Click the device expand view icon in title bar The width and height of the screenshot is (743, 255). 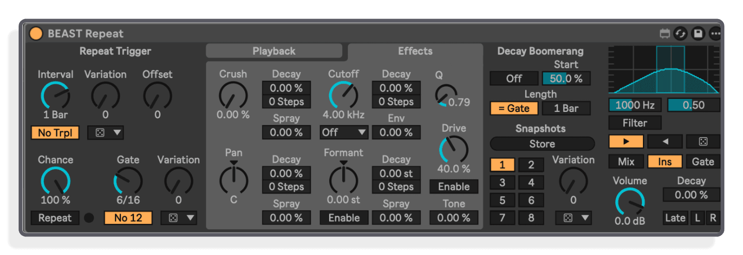pyautogui.click(x=665, y=33)
